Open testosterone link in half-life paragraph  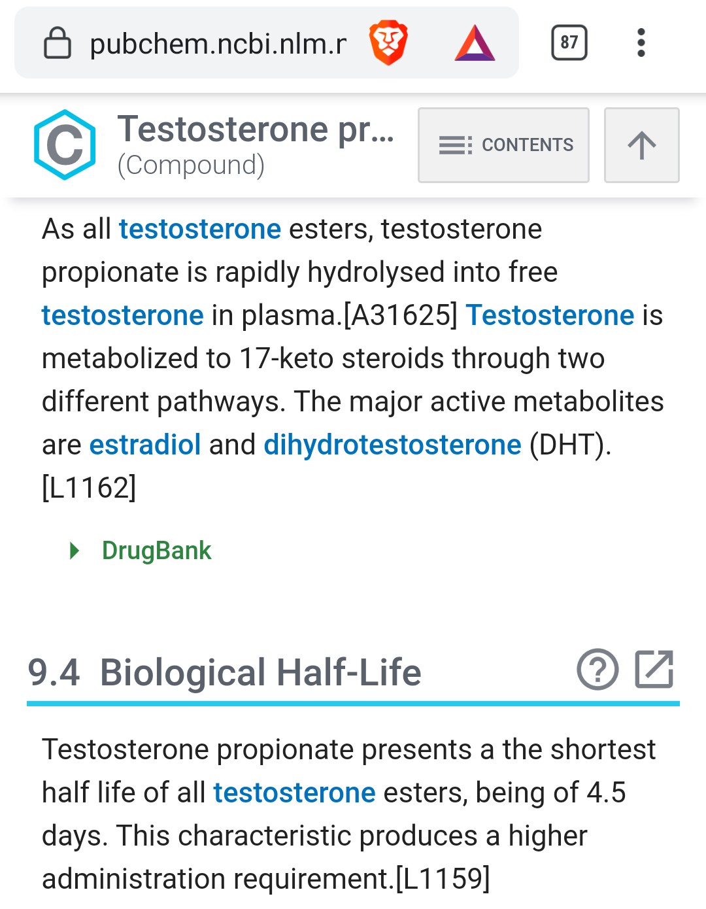tap(294, 793)
